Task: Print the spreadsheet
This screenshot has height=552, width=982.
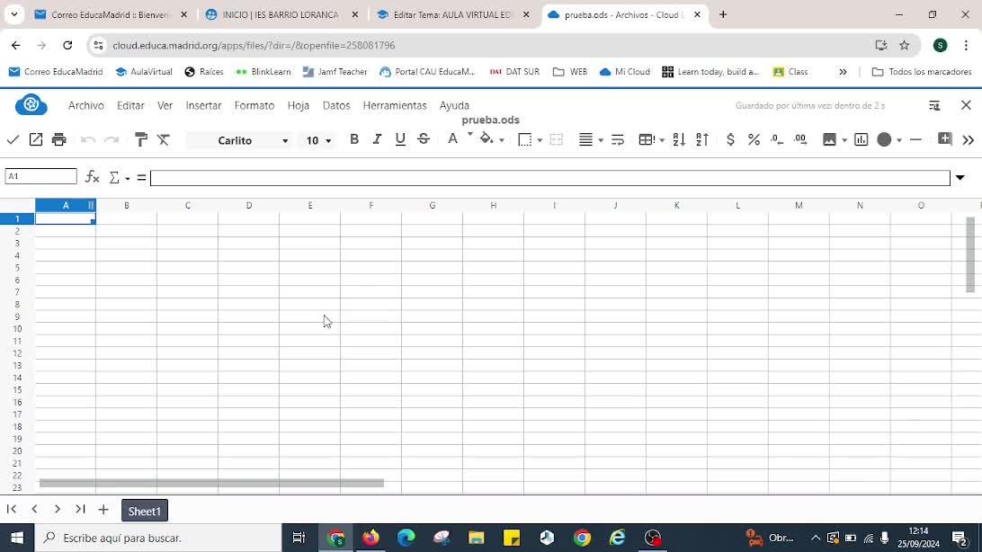Action: (58, 139)
